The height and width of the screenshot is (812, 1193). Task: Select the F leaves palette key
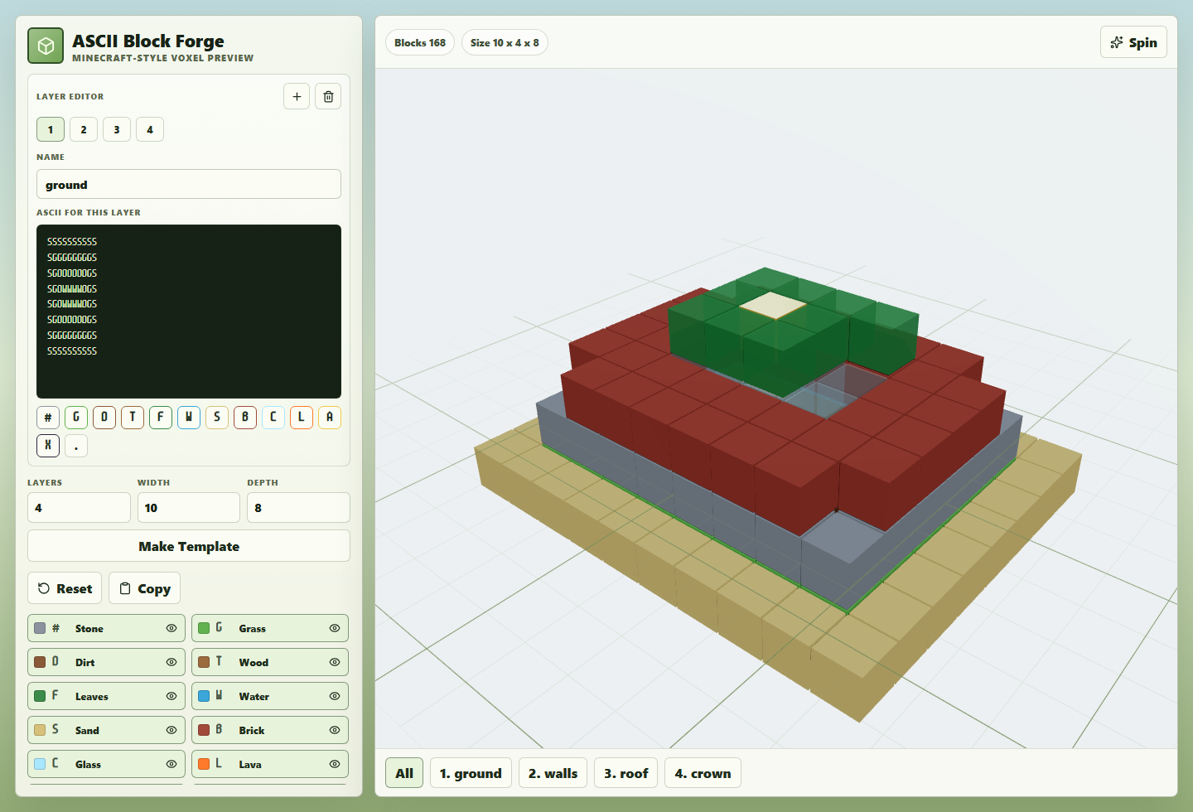pos(161,418)
